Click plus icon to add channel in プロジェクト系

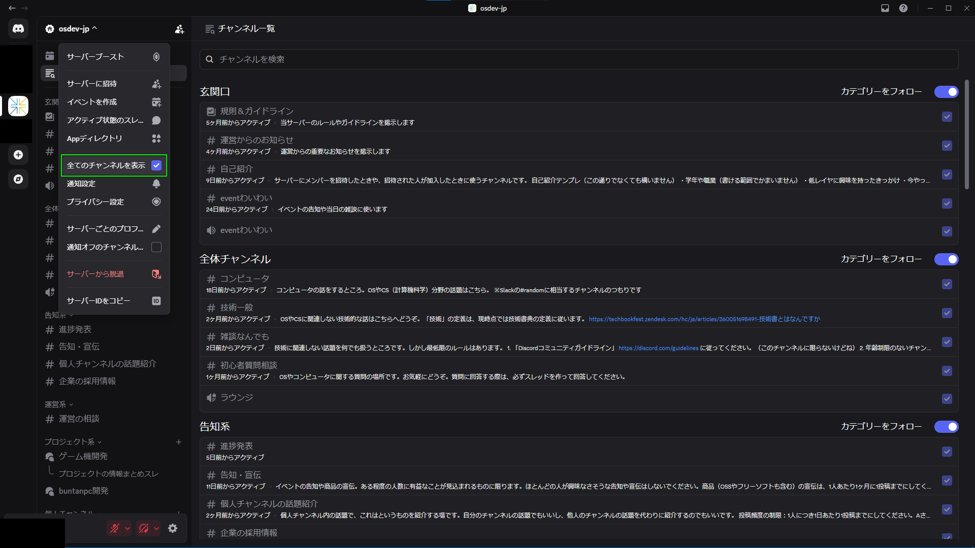click(179, 442)
